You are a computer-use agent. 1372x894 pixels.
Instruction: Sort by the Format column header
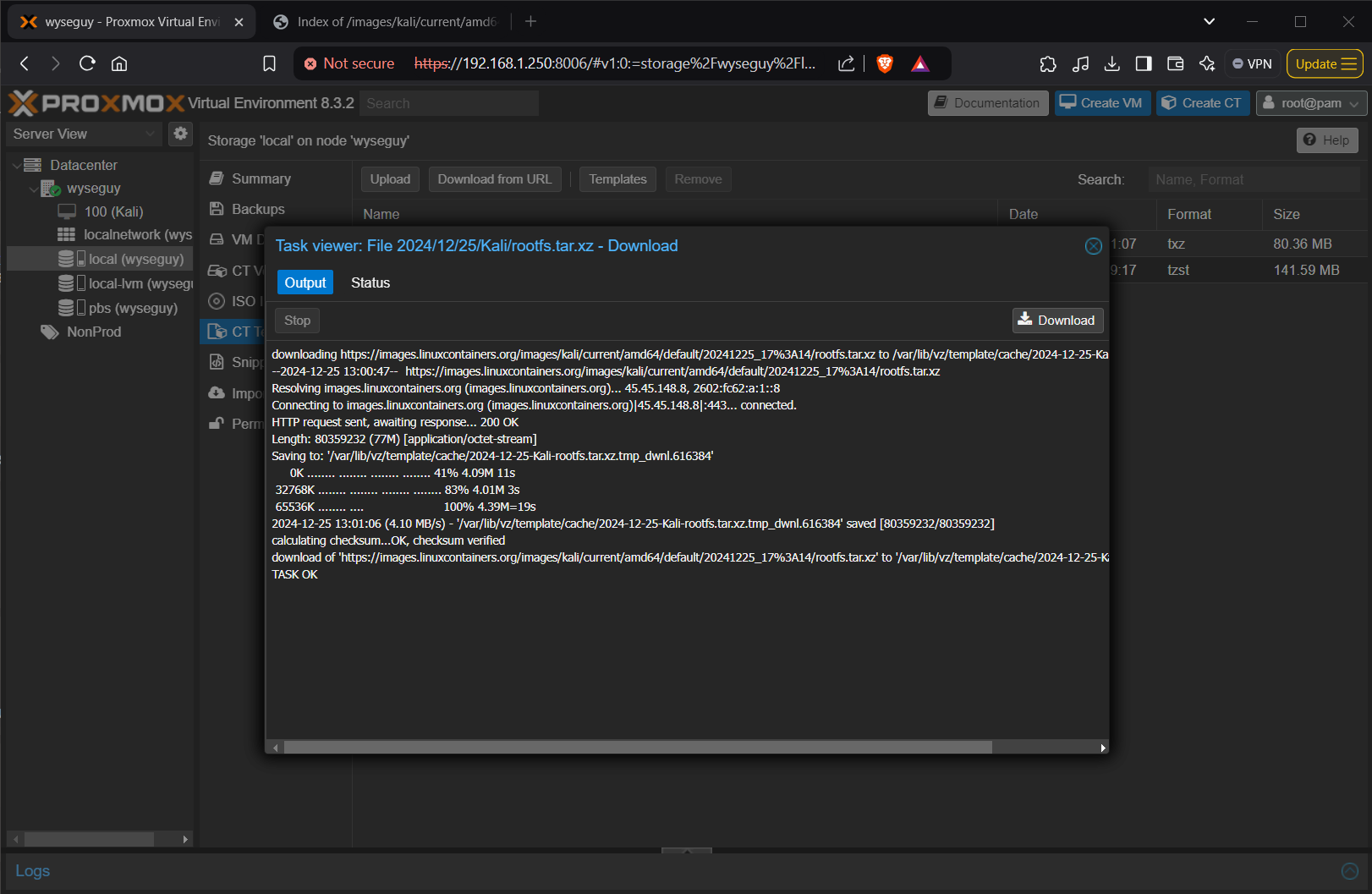tap(1209, 214)
